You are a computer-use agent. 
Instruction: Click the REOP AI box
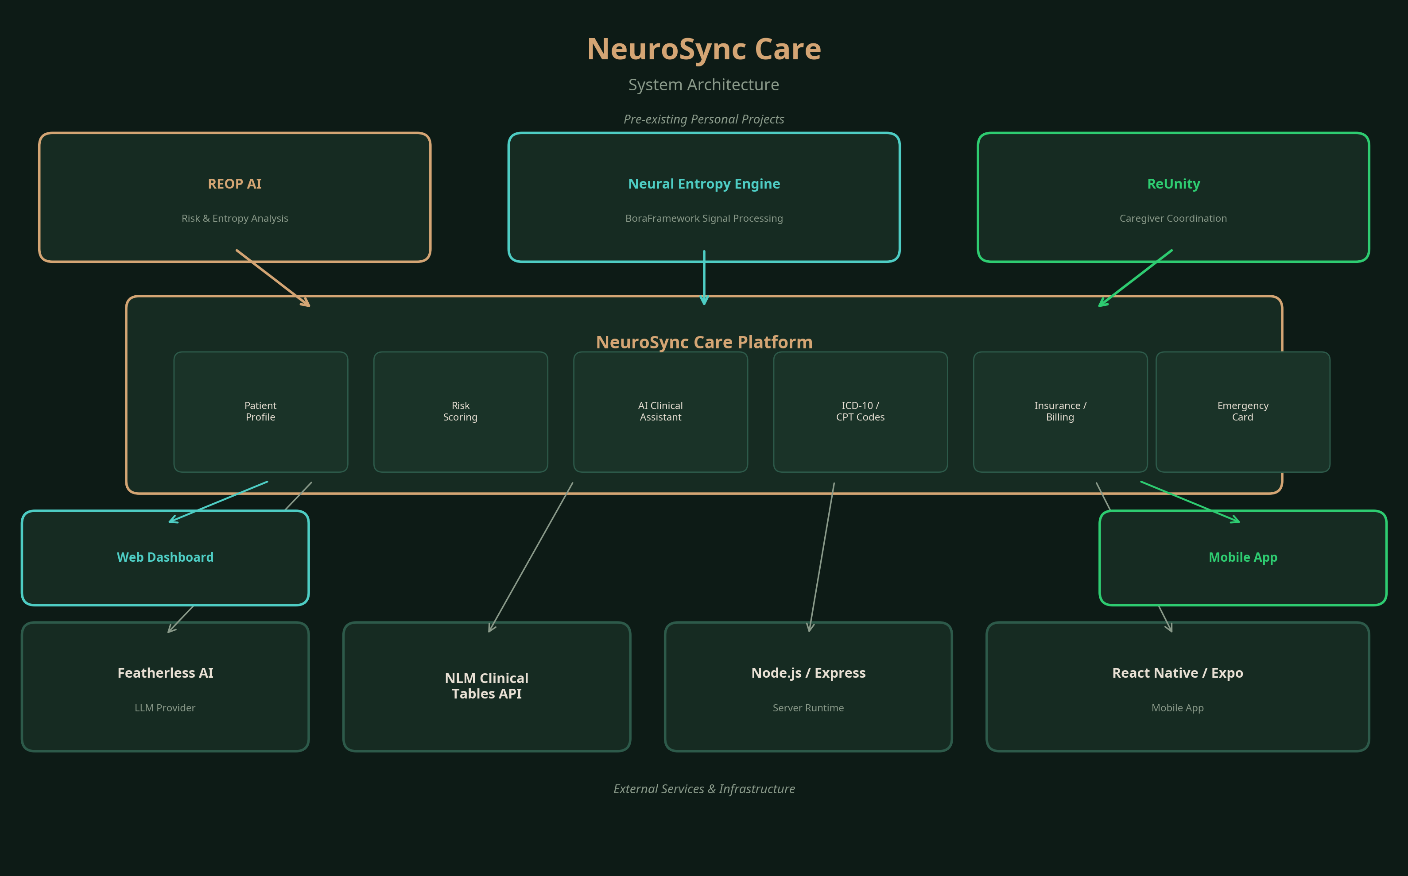coord(235,197)
